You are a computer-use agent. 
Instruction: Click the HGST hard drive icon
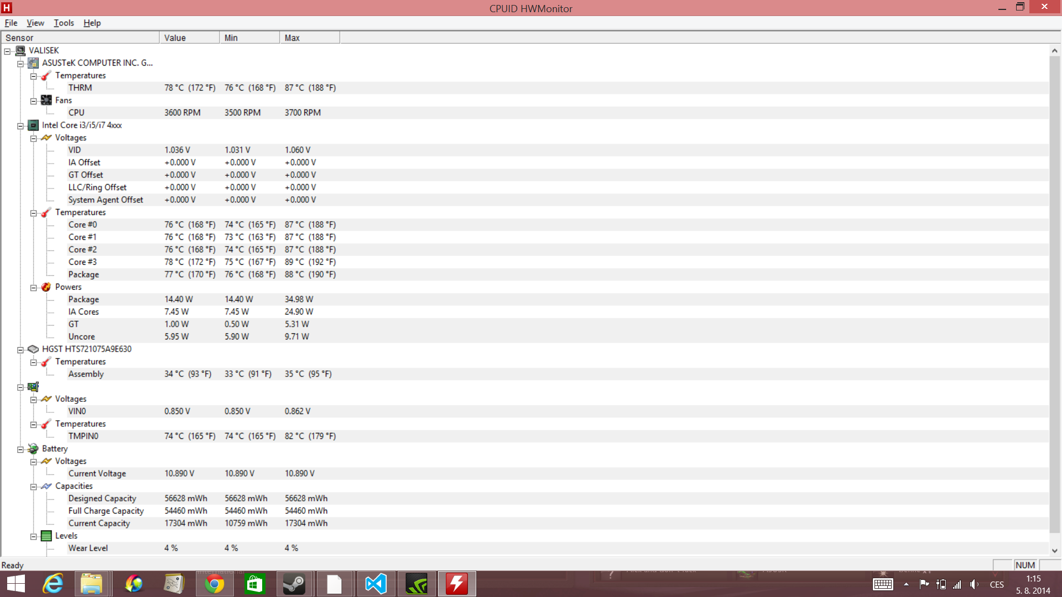pos(33,349)
